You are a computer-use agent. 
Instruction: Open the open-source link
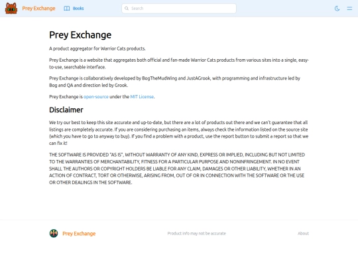[96, 97]
